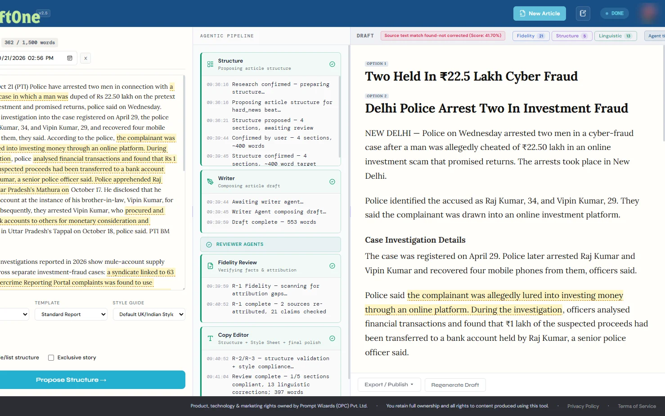
Task: Click the Writer step pen icon
Action: click(x=210, y=182)
